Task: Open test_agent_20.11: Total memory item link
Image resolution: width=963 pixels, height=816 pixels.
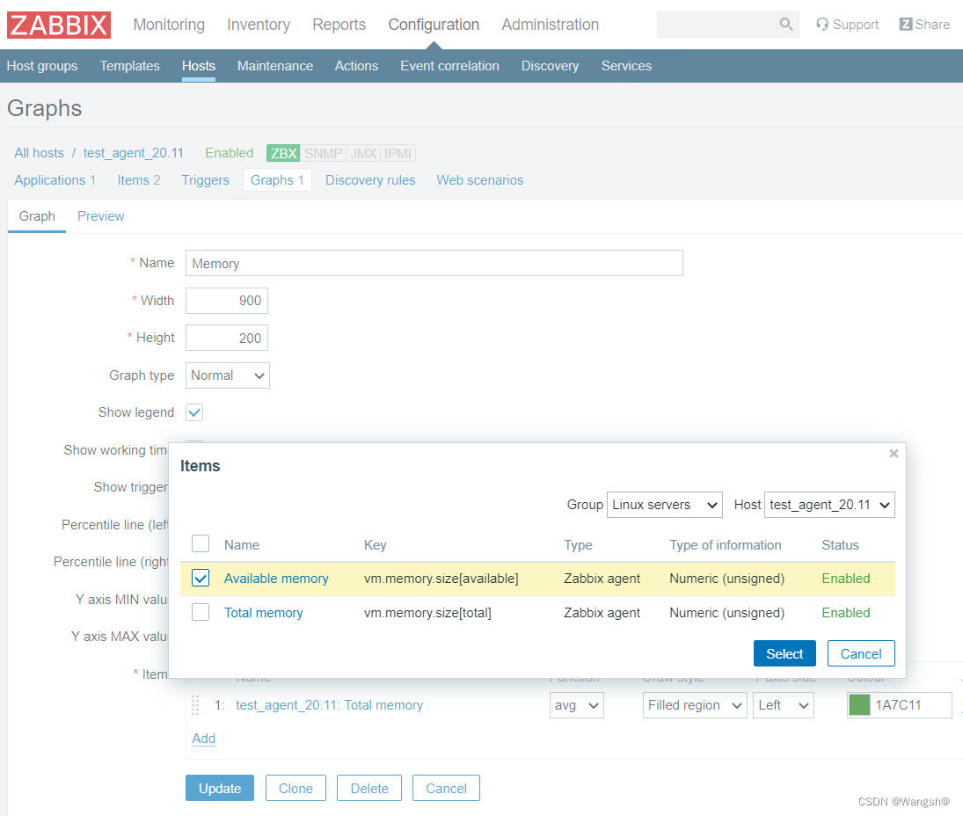Action: coord(329,705)
